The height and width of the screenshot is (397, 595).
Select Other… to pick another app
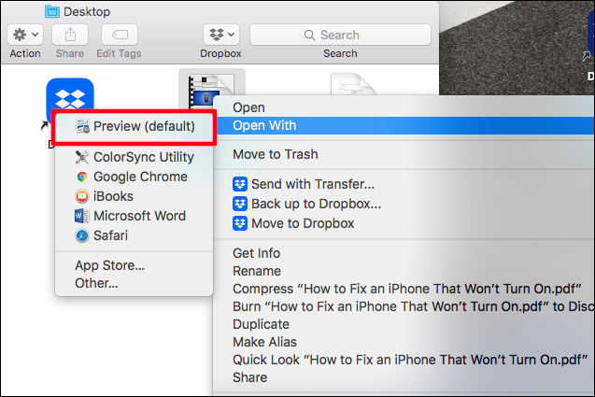tap(96, 283)
